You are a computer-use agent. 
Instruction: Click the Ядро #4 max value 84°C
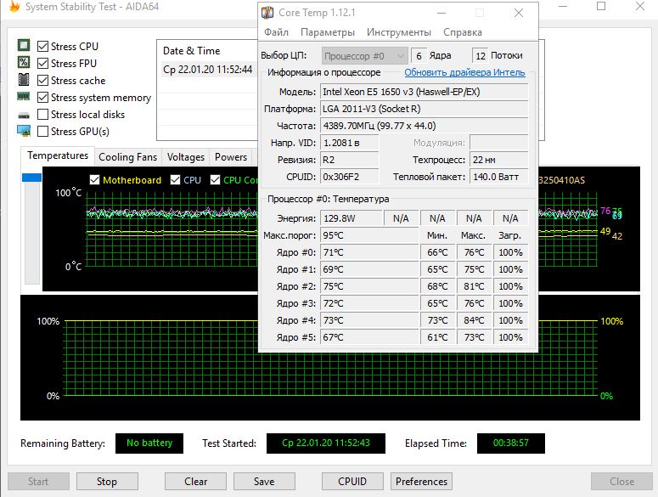click(x=474, y=320)
